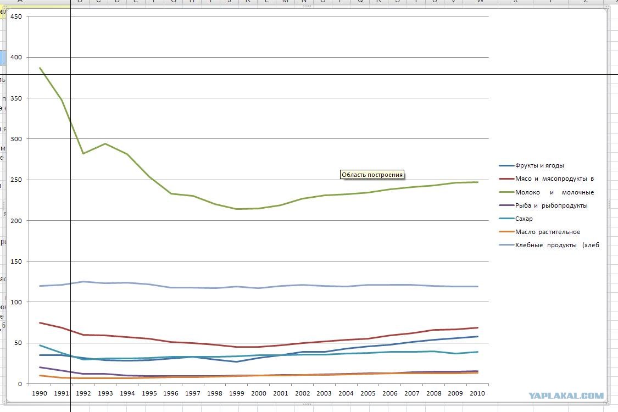The height and width of the screenshot is (412, 618).
Task: Click the Молоко и молочные legend entry
Action: [547, 192]
